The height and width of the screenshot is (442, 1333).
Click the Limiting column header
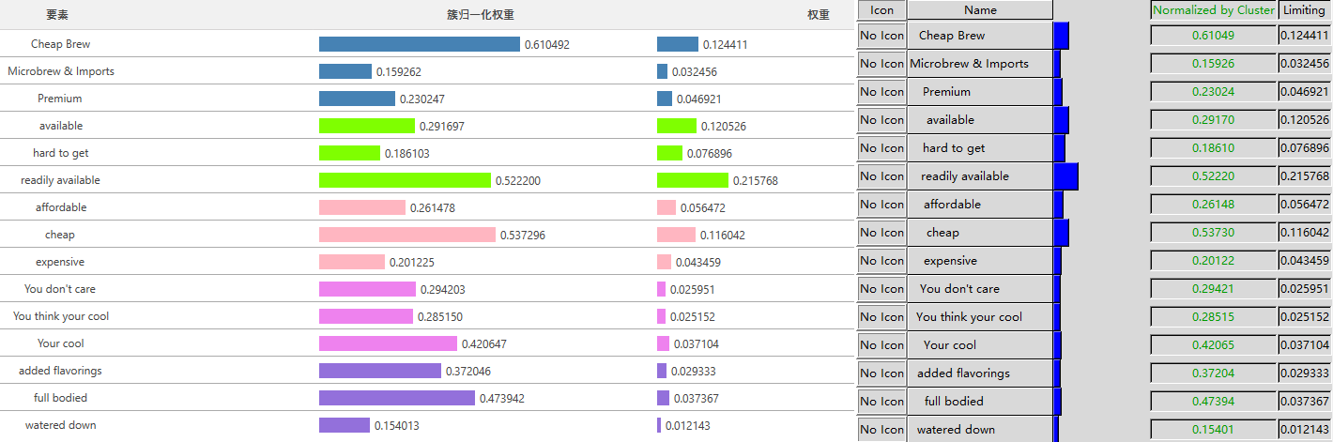(x=1304, y=10)
